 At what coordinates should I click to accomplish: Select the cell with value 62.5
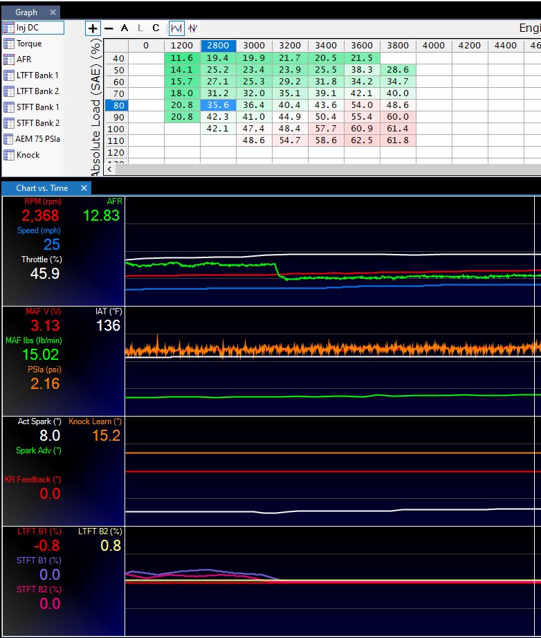(362, 140)
